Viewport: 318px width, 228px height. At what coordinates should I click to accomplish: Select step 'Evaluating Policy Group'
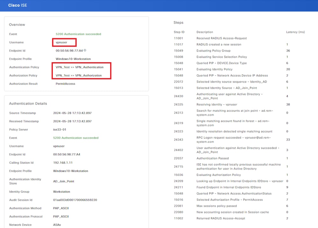(213, 51)
